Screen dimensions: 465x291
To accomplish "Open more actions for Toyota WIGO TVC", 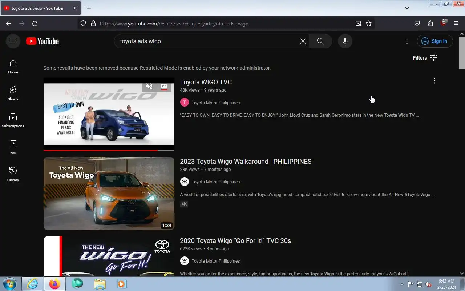I will 434,81.
